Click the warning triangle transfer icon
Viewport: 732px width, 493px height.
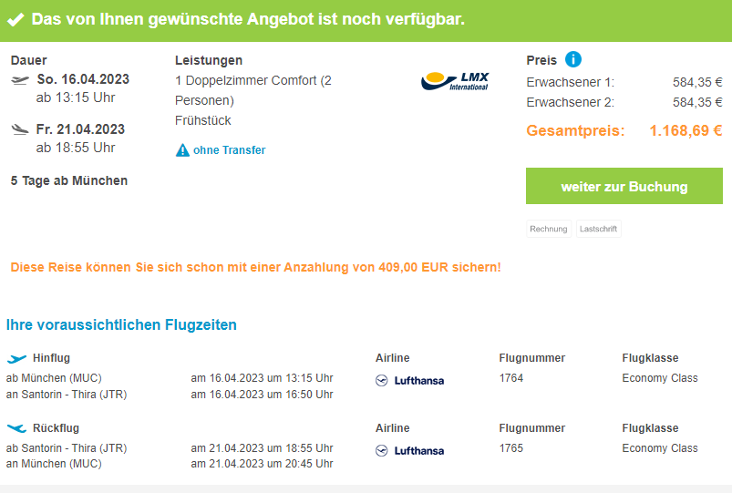182,149
